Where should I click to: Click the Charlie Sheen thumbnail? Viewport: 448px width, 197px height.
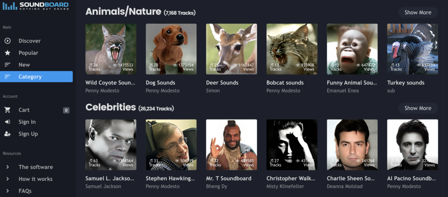point(352,144)
